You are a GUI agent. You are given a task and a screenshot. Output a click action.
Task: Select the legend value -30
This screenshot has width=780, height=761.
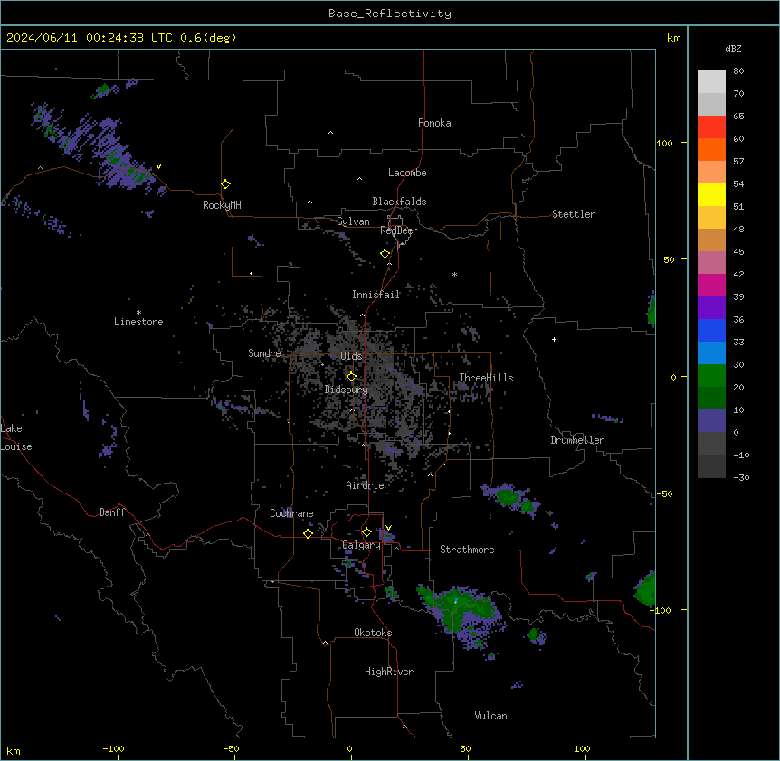(x=741, y=478)
